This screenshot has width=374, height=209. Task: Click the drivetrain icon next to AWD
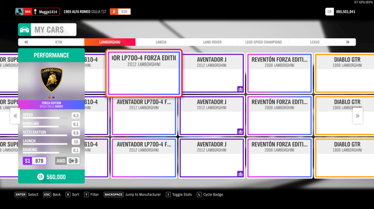73,161
